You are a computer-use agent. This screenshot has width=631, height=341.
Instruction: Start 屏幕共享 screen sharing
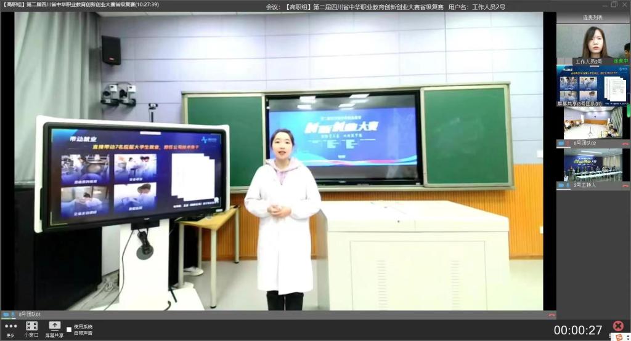click(54, 327)
